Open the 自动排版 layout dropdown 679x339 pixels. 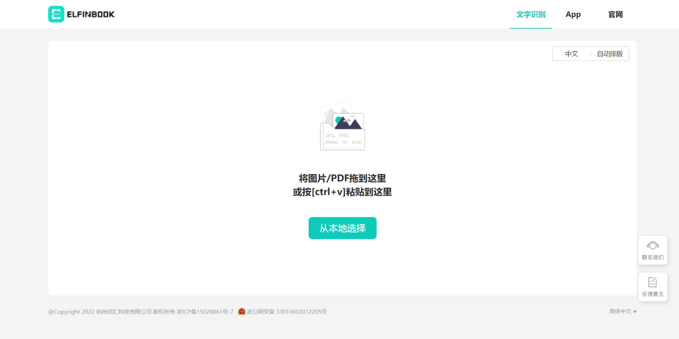[610, 54]
